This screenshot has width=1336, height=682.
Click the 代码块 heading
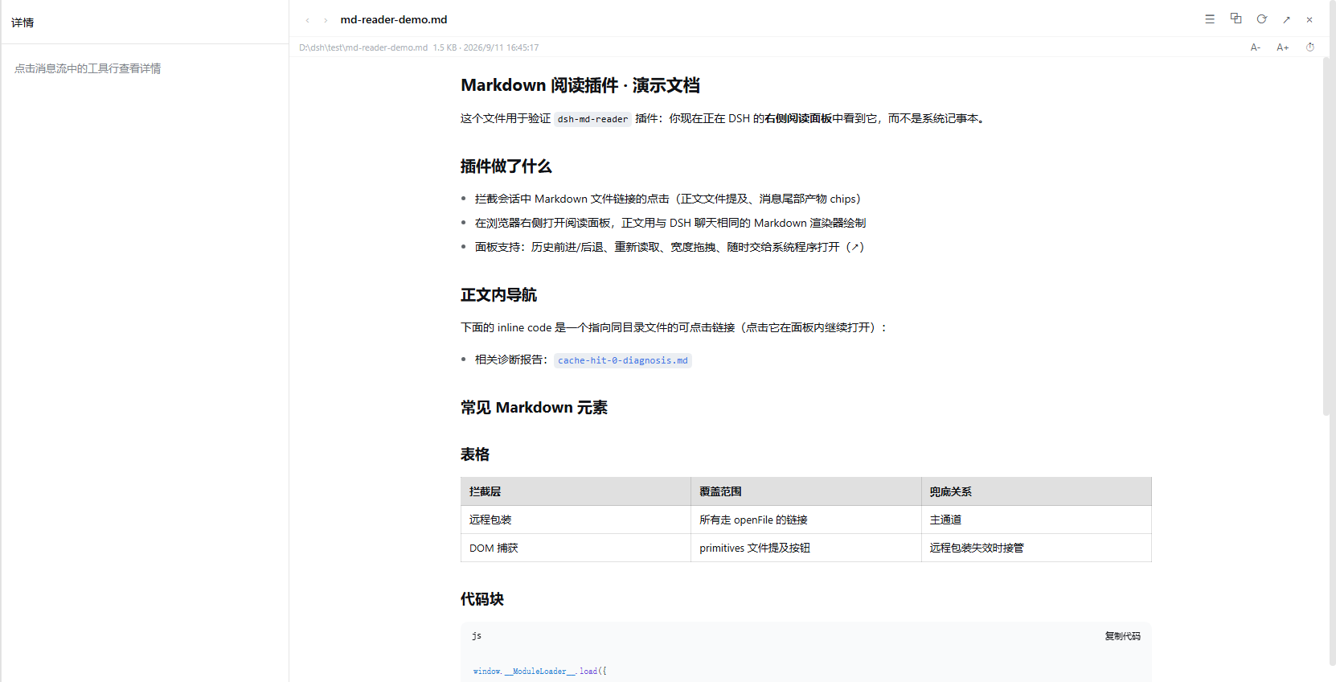(x=482, y=599)
